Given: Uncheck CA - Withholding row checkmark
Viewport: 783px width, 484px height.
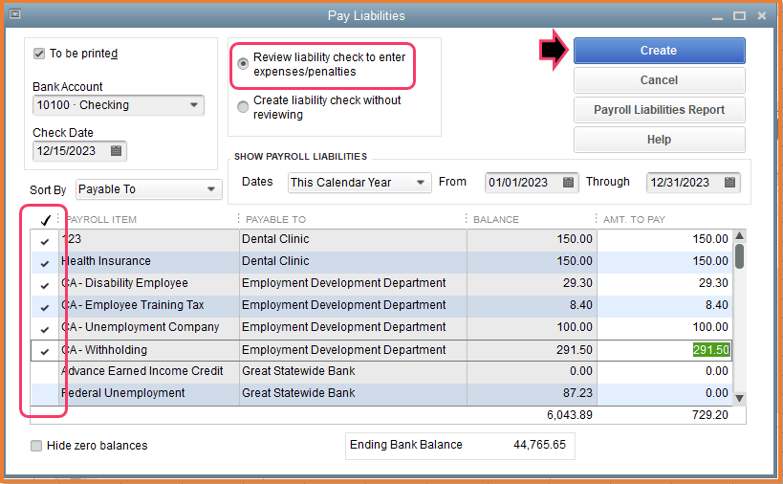Looking at the screenshot, I should pos(45,351).
